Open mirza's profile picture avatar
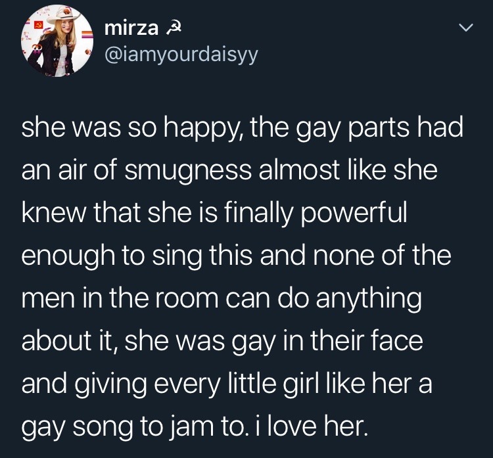 (57, 41)
